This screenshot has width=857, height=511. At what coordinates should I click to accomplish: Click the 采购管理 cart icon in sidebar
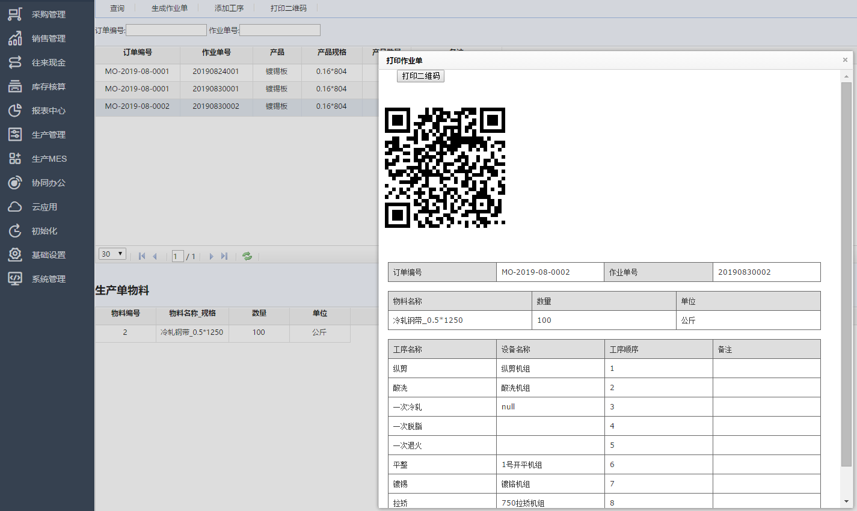[15, 14]
